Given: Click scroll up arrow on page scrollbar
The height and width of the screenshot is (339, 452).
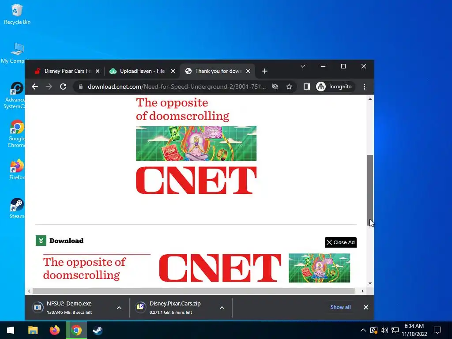Looking at the screenshot, I should (x=370, y=99).
